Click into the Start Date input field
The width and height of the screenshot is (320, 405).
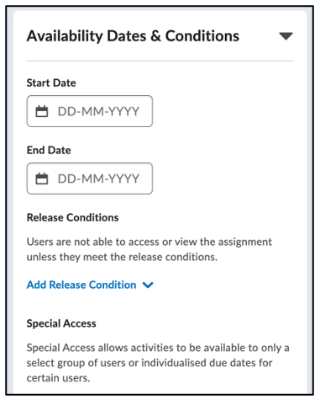(x=90, y=111)
